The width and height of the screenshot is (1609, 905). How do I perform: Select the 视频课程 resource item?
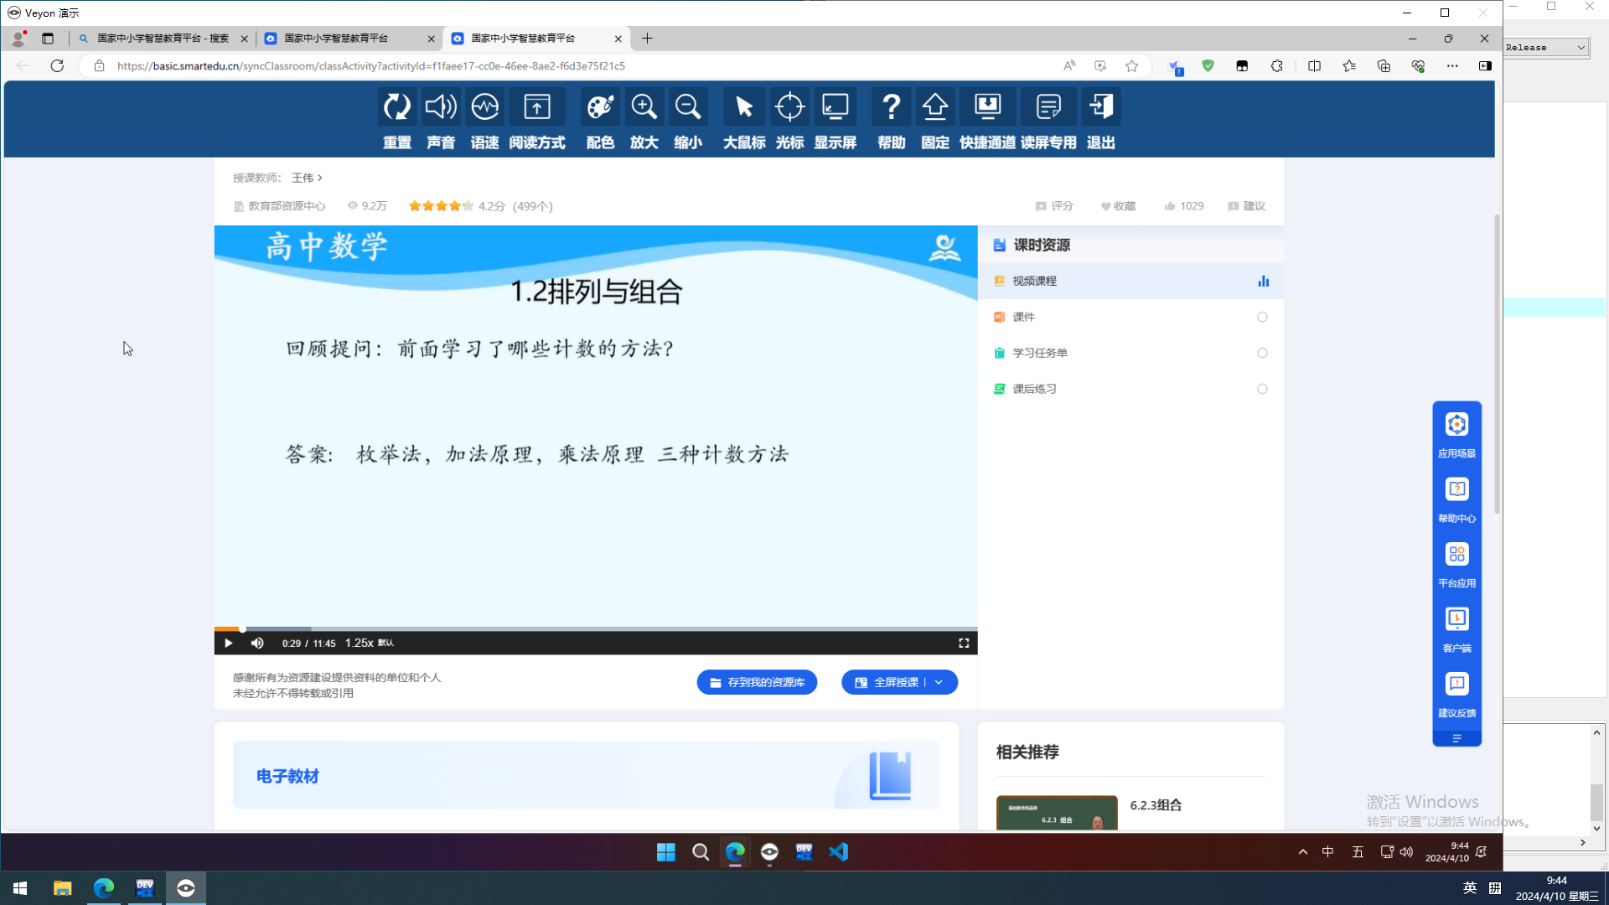pos(1034,282)
